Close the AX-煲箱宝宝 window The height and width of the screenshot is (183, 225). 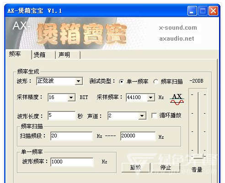pos(213,11)
